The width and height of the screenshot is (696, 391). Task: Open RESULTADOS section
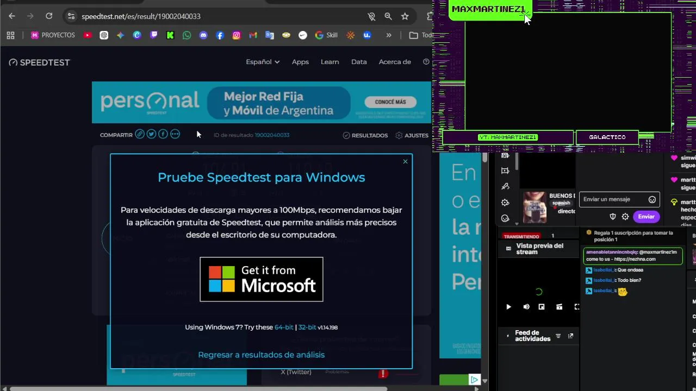[x=365, y=135]
